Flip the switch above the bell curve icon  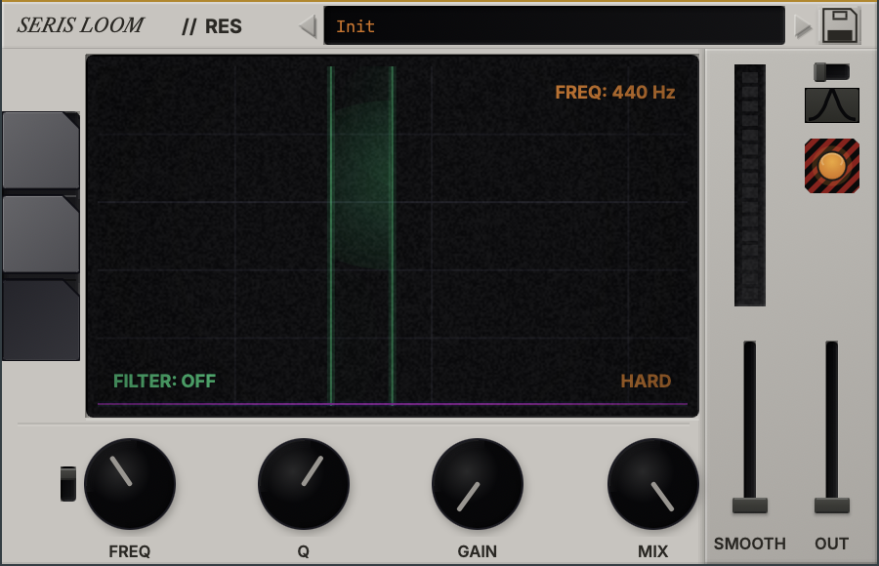coord(831,71)
